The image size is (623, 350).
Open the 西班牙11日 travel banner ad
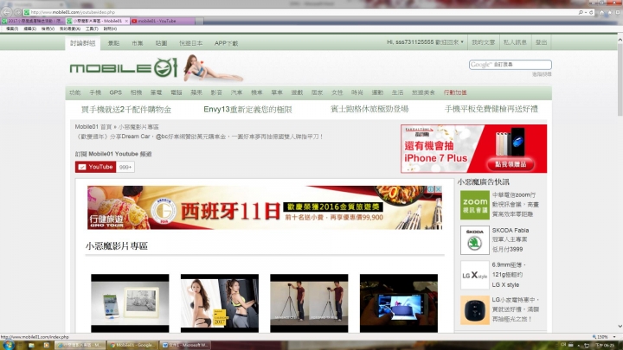coord(265,207)
